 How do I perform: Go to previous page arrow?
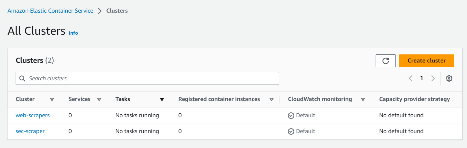pyautogui.click(x=411, y=78)
